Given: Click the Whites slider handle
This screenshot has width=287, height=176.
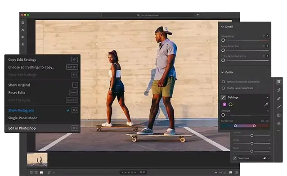Looking at the screenshot, I should (252, 143).
